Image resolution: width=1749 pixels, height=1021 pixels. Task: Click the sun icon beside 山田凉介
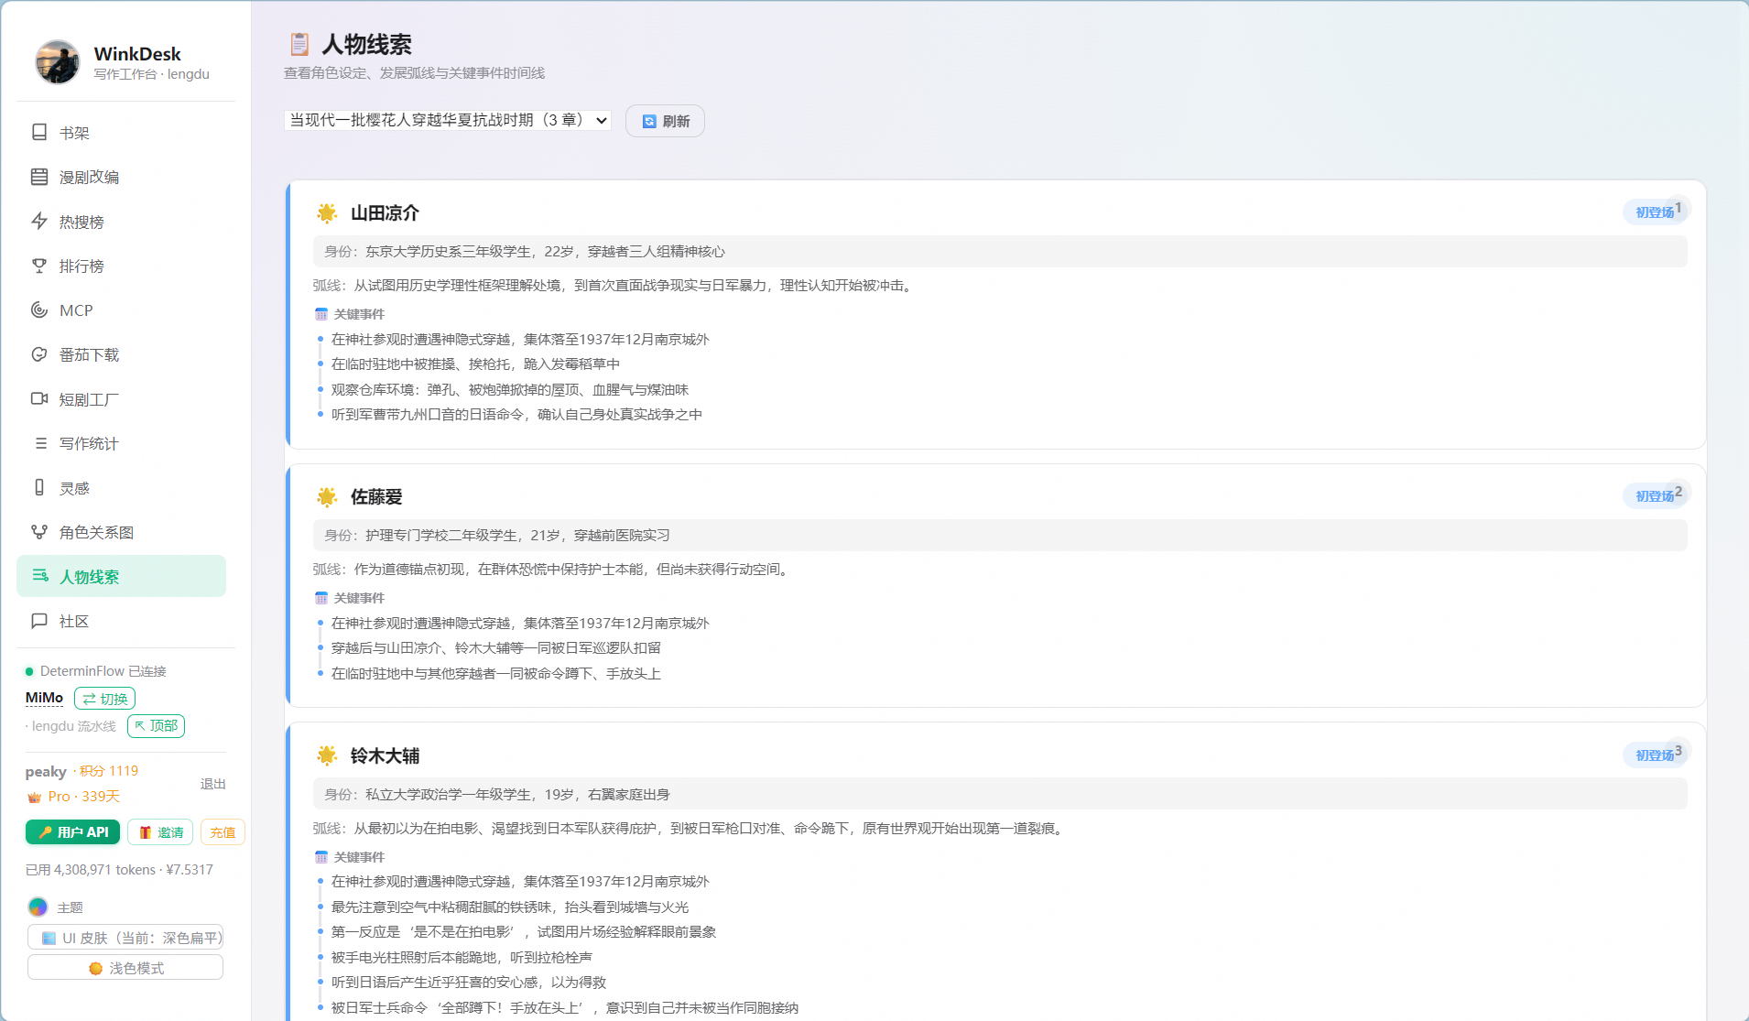(327, 213)
